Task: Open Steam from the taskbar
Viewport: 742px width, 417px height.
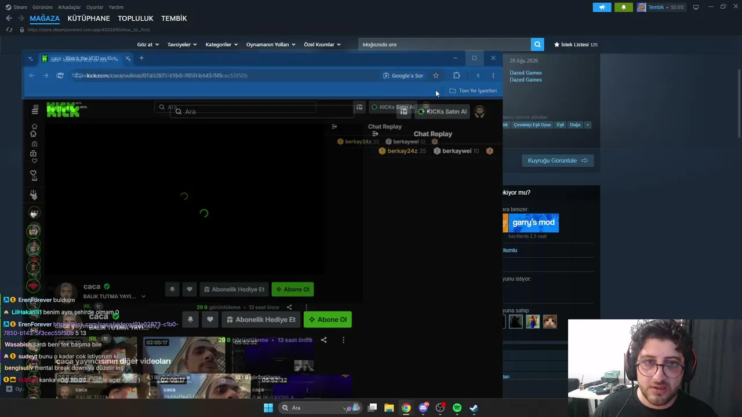Action: coord(474,408)
